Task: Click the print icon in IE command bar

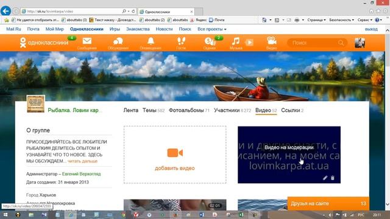Action: (297, 20)
